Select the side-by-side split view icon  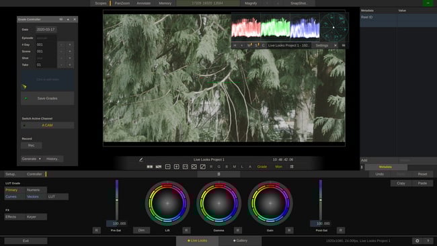[150, 167]
